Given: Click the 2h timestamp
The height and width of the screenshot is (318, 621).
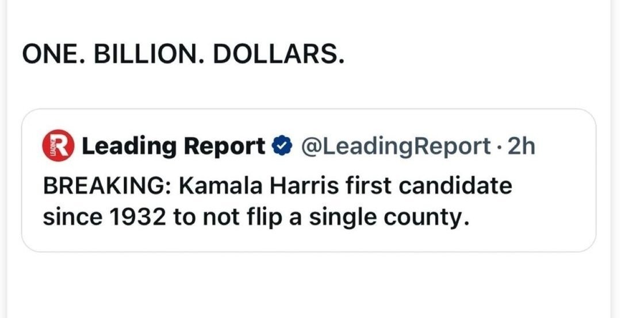Looking at the screenshot, I should pos(522,148).
